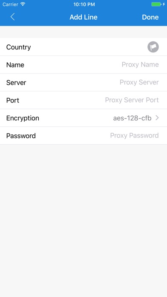Focus the Proxy Server Port field
This screenshot has width=167, height=297.
[x=132, y=100]
